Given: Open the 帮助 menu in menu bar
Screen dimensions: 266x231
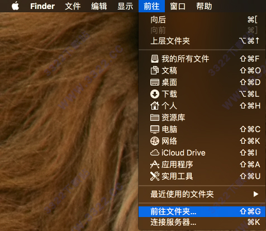Looking at the screenshot, I should [x=204, y=6].
